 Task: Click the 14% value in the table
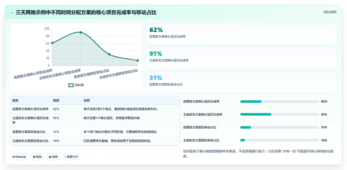(x=56, y=141)
